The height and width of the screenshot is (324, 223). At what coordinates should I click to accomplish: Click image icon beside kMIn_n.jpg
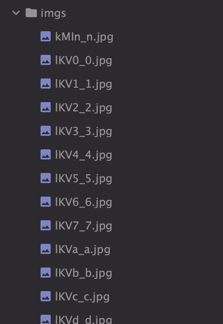(x=46, y=36)
